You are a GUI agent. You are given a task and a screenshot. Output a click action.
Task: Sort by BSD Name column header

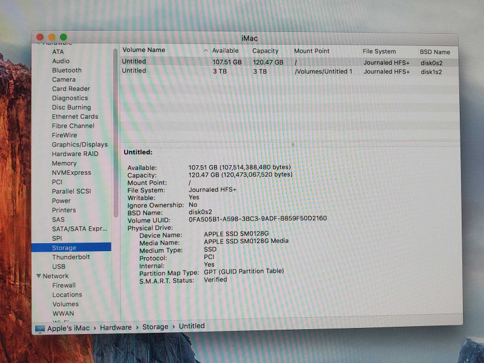(434, 52)
